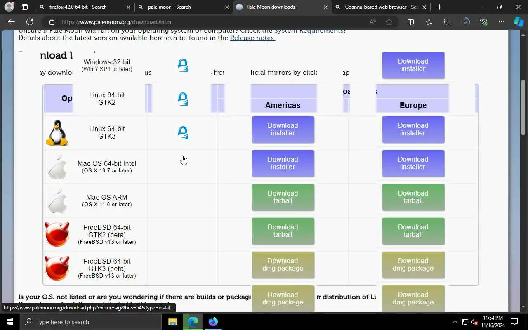Viewport: 528px width, 330px height.
Task: Click the scrollbar down arrow
Action: click(x=524, y=306)
